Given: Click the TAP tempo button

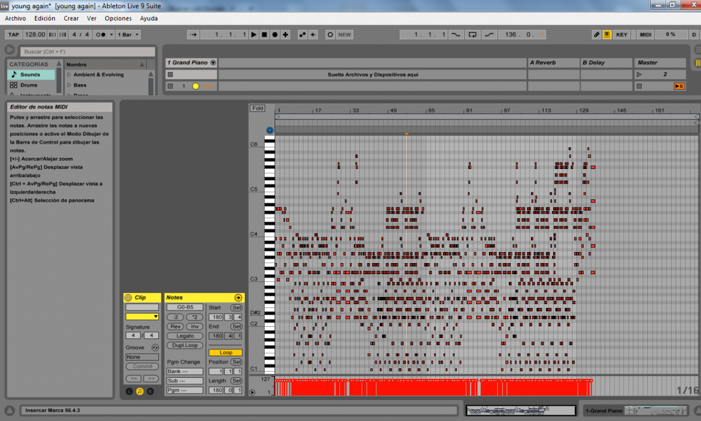Looking at the screenshot, I should click(13, 34).
